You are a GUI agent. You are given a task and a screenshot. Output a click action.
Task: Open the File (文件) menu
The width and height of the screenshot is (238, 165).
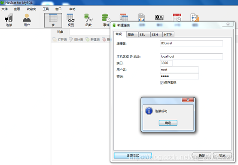[x=5, y=9]
